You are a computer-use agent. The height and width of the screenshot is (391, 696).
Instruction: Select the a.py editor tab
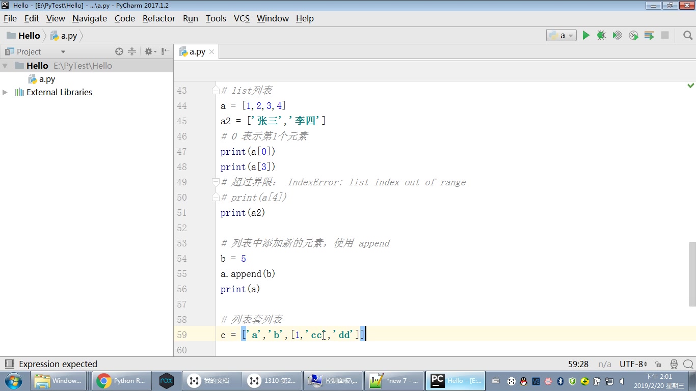pyautogui.click(x=196, y=51)
